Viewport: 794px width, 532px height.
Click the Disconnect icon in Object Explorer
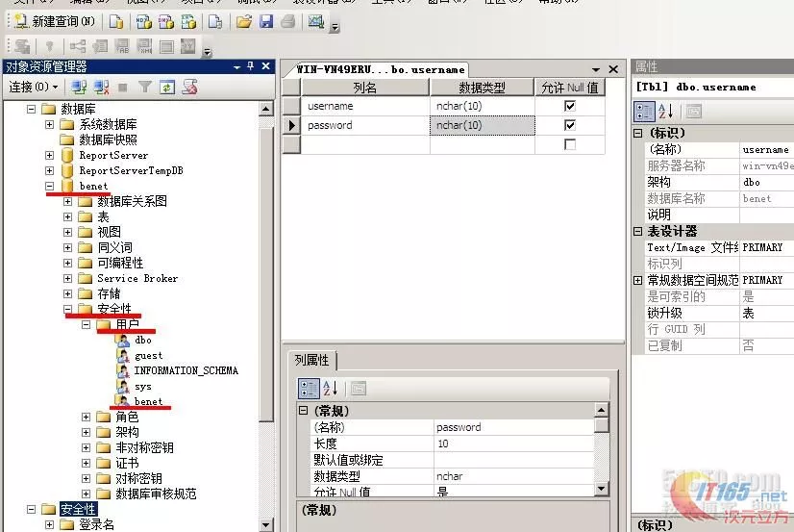tap(102, 88)
